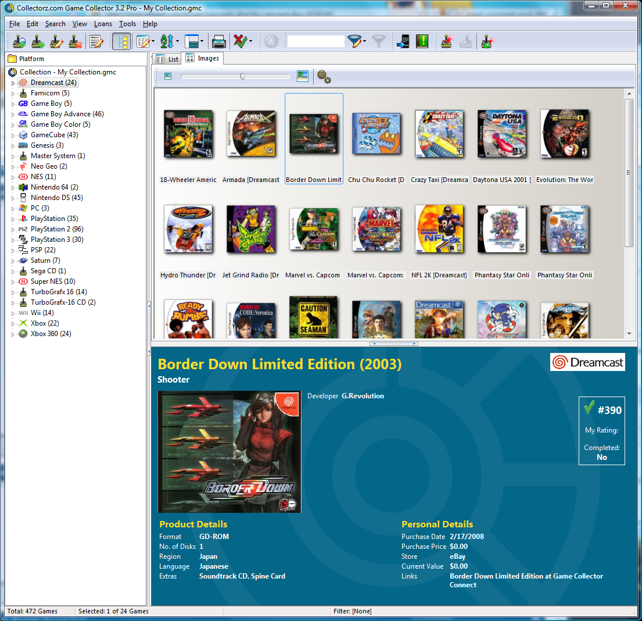
Task: Open the Search menu
Action: (x=55, y=24)
